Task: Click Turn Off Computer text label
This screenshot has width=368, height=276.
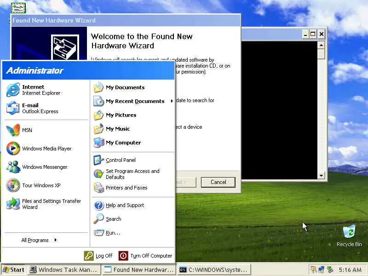Action: click(x=151, y=256)
